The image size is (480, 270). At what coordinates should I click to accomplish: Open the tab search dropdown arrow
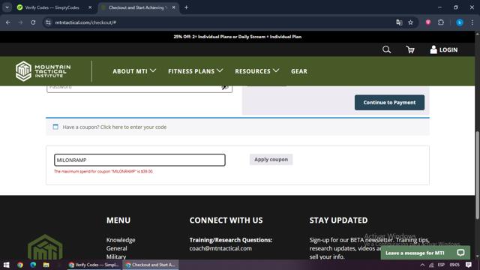pyautogui.click(x=7, y=7)
